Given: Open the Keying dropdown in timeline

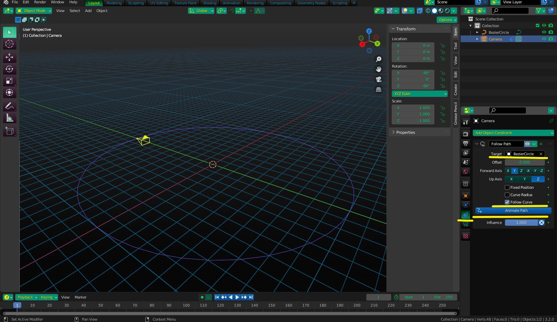Looking at the screenshot, I should pyautogui.click(x=49, y=297).
